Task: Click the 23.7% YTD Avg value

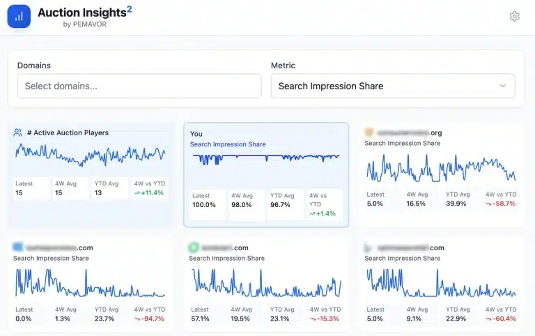Action: click(104, 319)
